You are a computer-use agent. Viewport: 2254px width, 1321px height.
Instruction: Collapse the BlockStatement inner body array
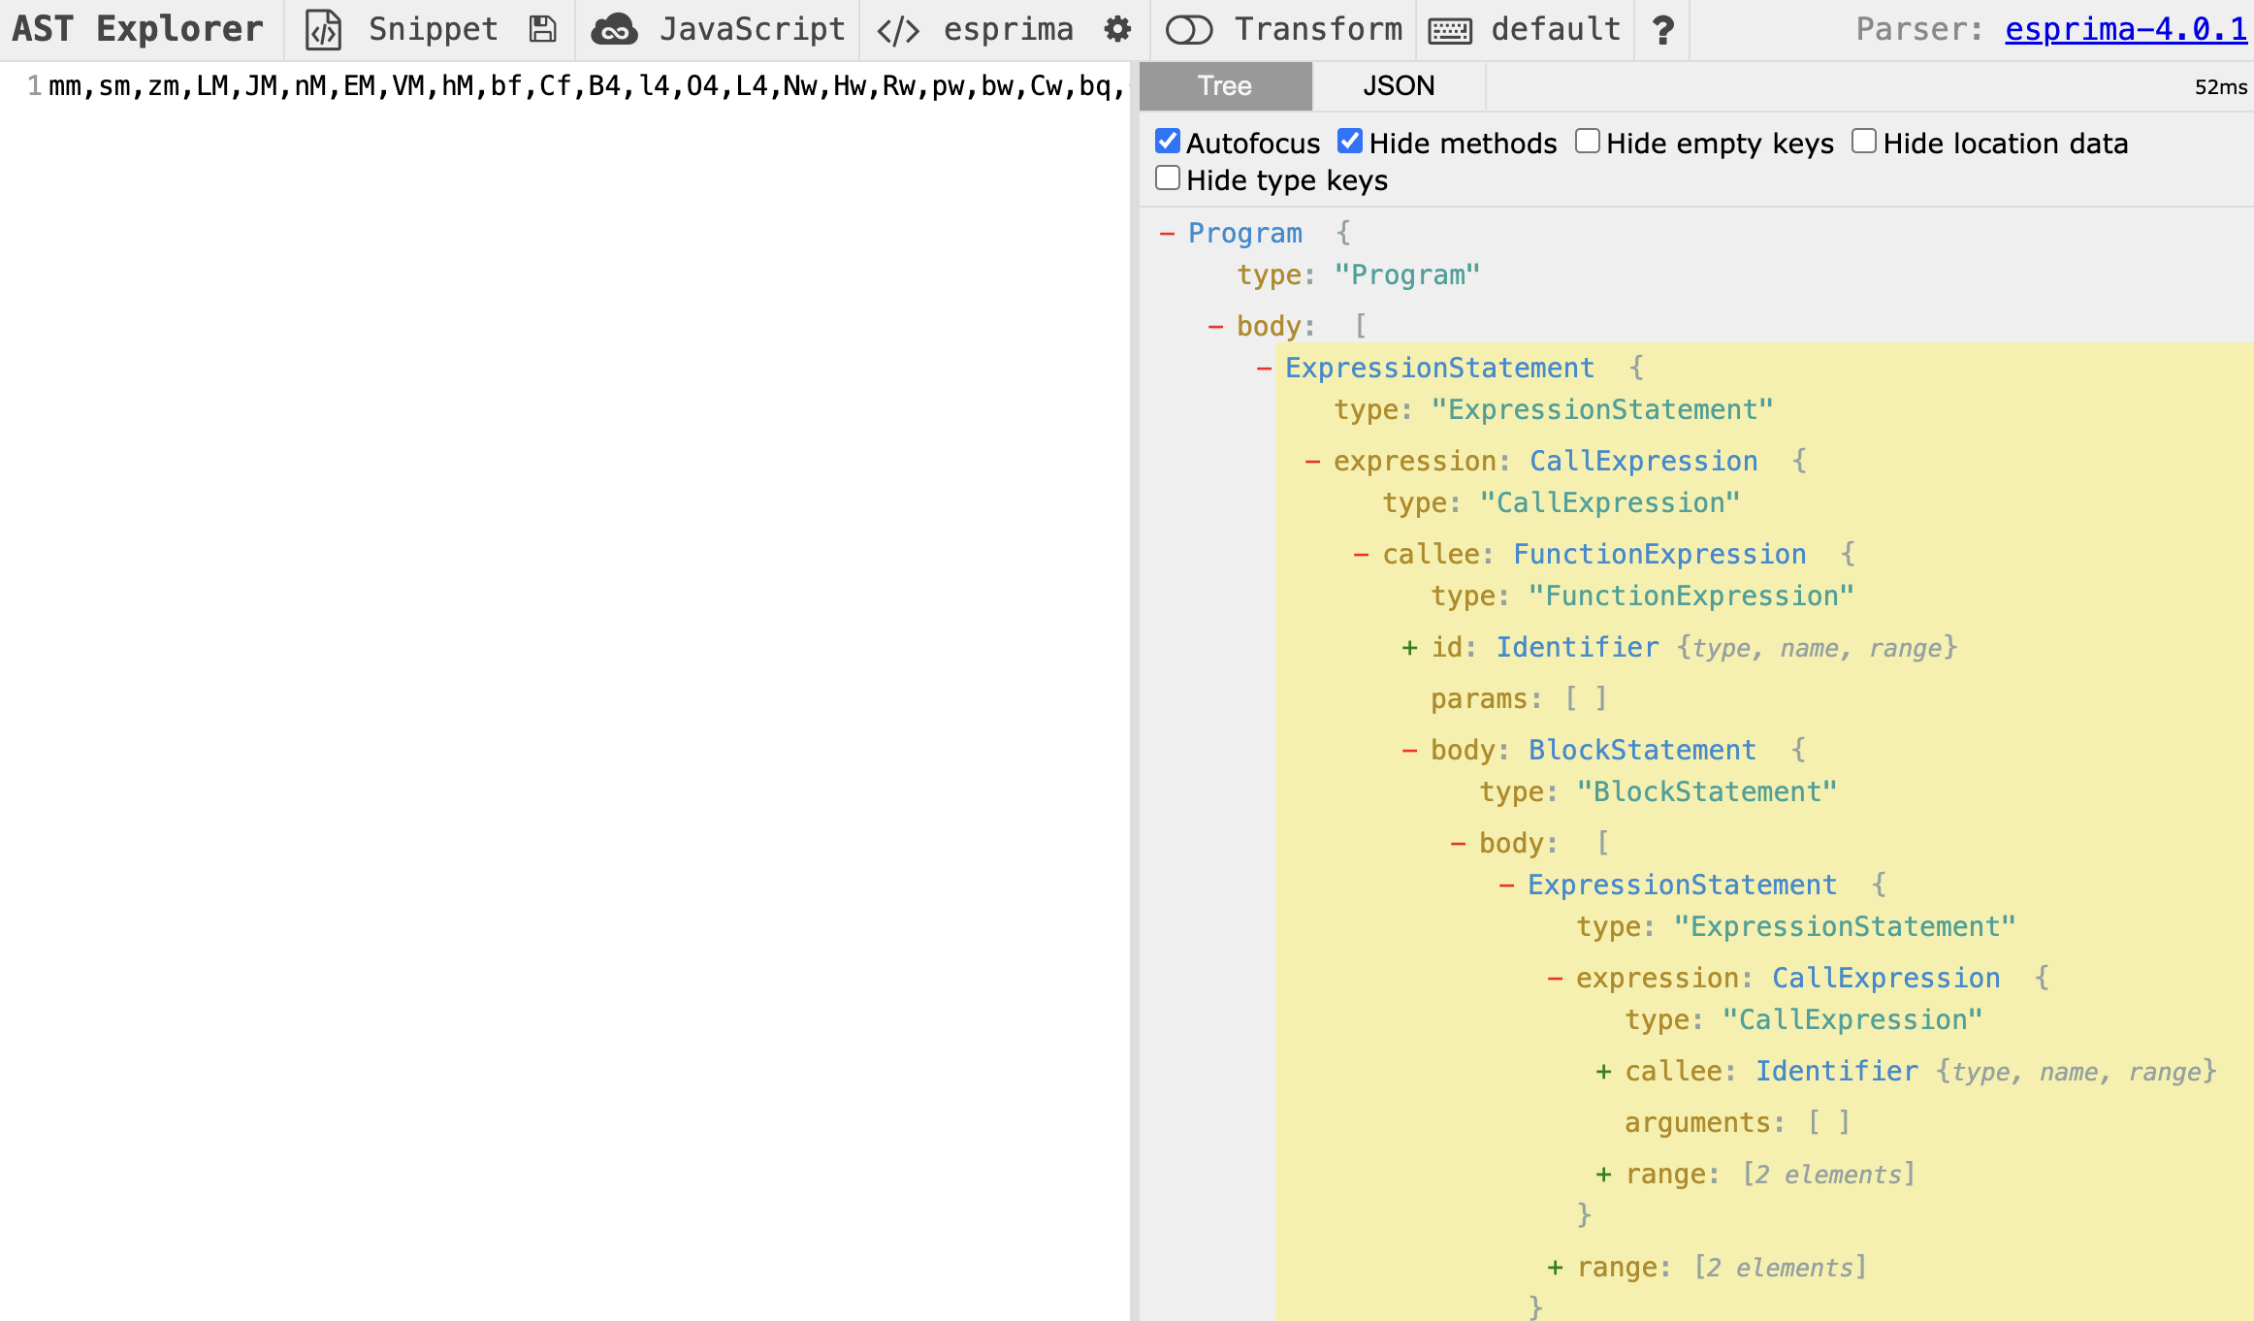(x=1458, y=844)
